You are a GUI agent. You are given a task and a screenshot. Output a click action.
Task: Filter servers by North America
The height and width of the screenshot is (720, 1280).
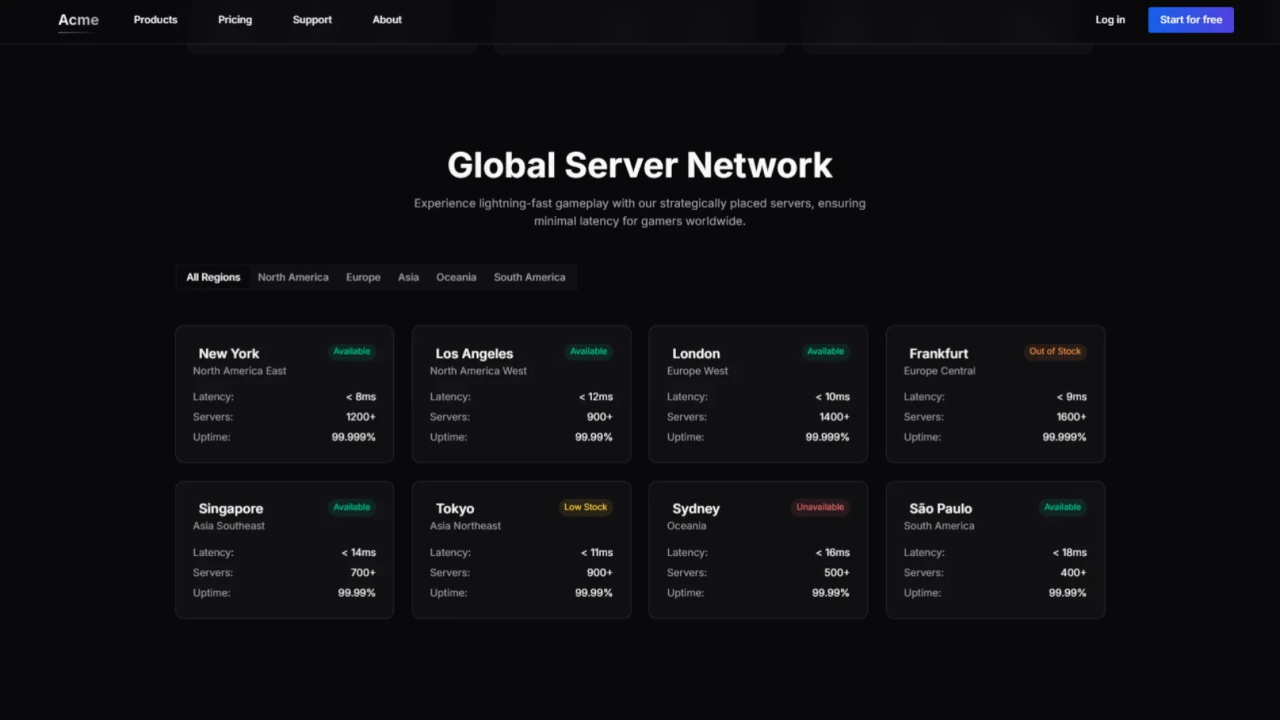pyautogui.click(x=292, y=277)
